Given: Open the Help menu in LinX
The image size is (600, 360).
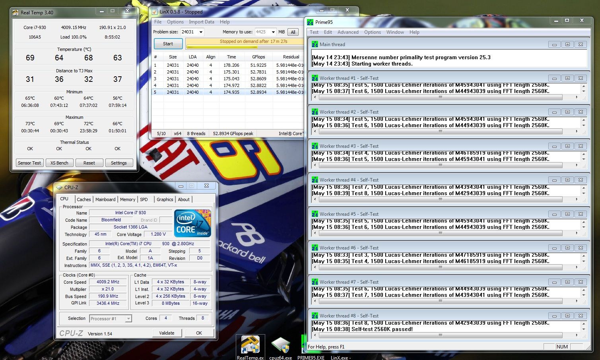Looking at the screenshot, I should click(225, 22).
